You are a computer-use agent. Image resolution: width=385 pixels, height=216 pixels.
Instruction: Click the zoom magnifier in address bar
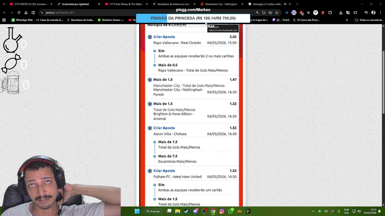pos(257,13)
